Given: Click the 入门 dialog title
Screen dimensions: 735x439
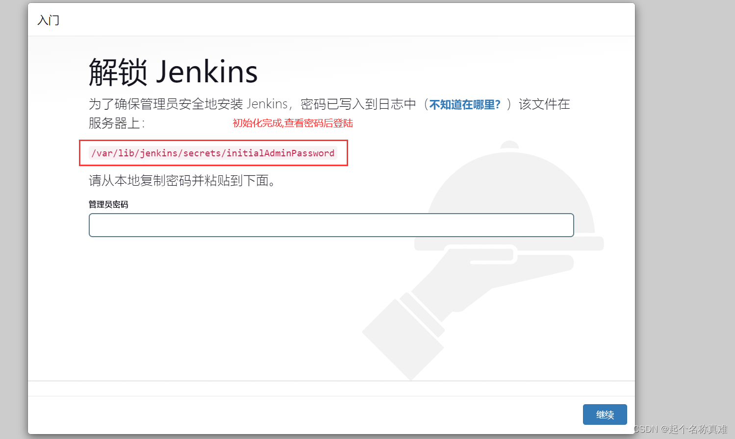Looking at the screenshot, I should [x=49, y=20].
